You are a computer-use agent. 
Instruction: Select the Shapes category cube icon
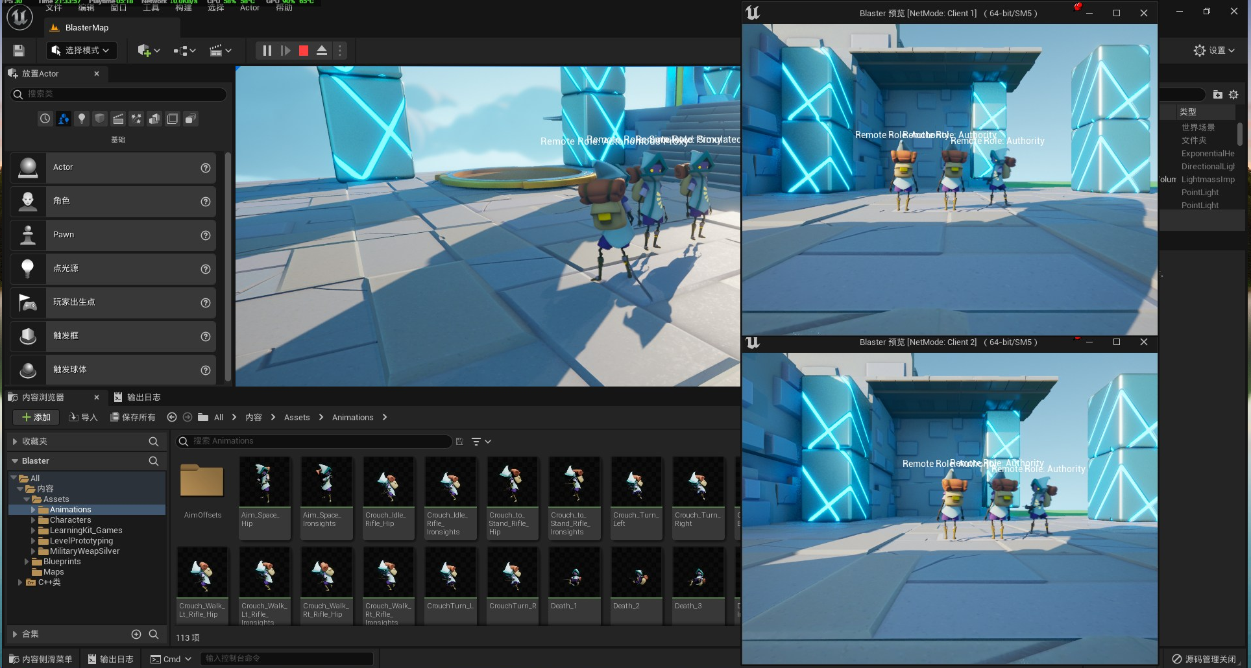point(100,119)
